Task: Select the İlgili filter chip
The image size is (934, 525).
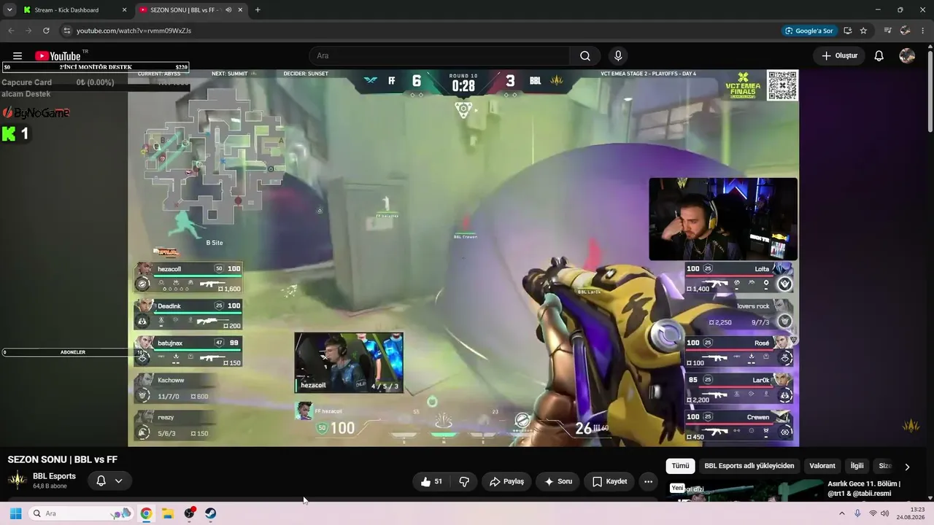Action: click(857, 466)
